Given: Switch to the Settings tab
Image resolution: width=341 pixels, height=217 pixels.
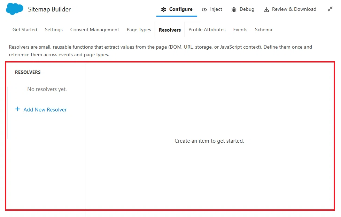Looking at the screenshot, I should coord(54,30).
